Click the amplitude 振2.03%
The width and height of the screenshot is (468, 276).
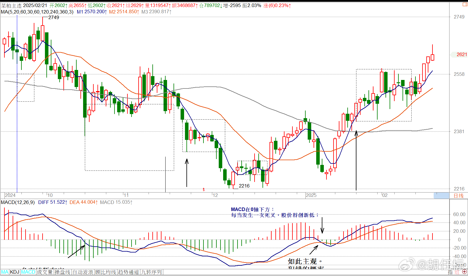[252, 6]
